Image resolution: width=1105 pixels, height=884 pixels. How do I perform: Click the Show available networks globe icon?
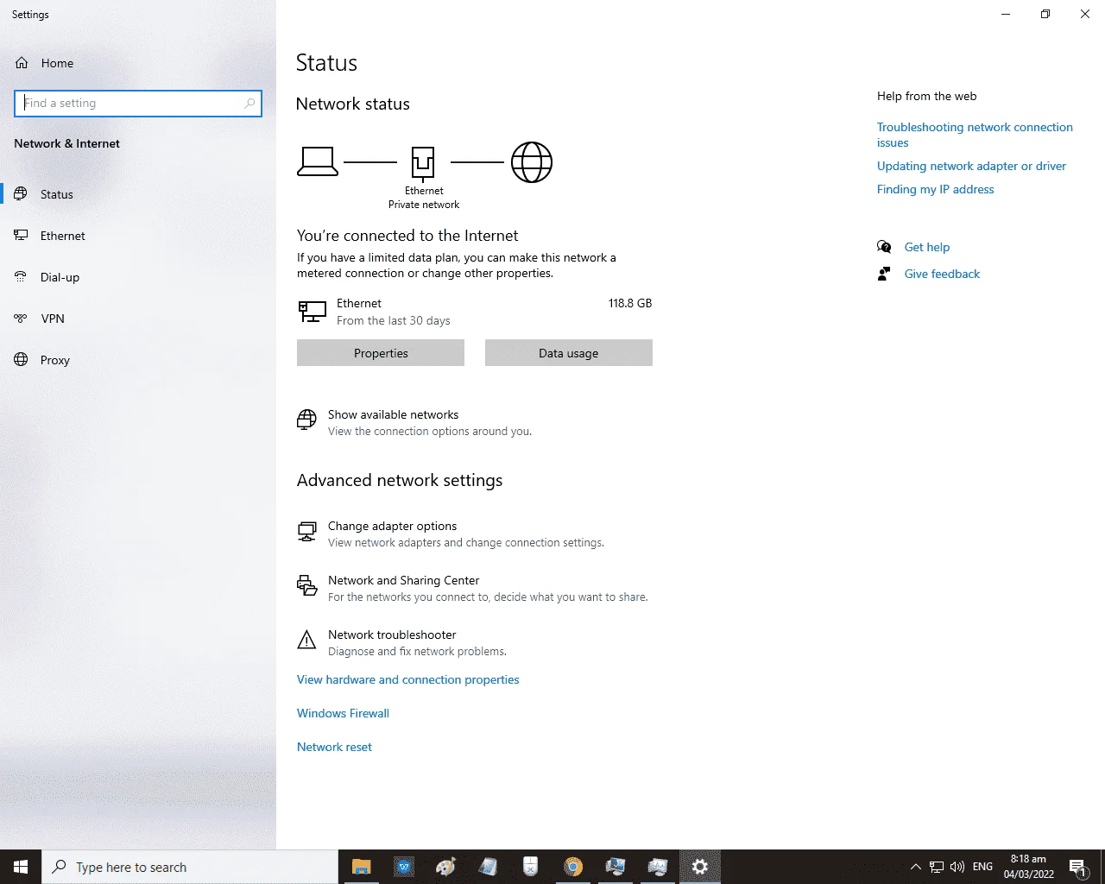click(306, 420)
